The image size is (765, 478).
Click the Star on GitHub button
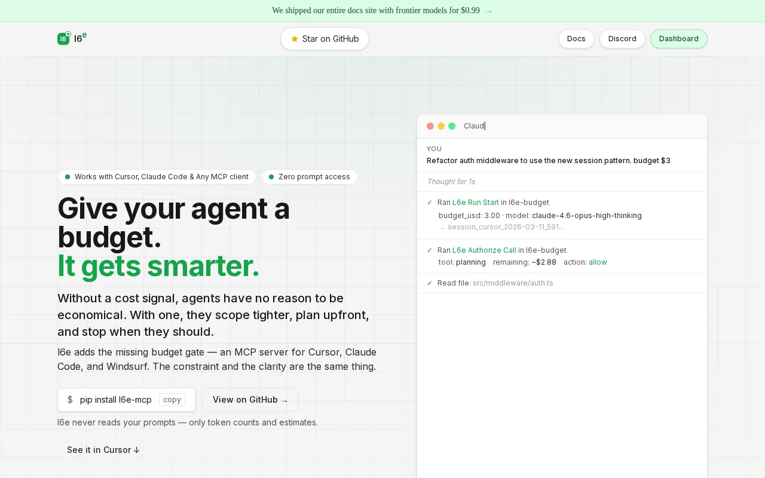point(325,39)
